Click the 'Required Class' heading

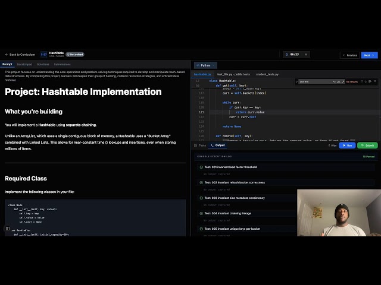click(26, 179)
